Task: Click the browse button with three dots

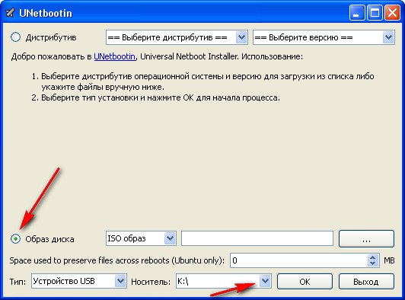Action: point(366,238)
